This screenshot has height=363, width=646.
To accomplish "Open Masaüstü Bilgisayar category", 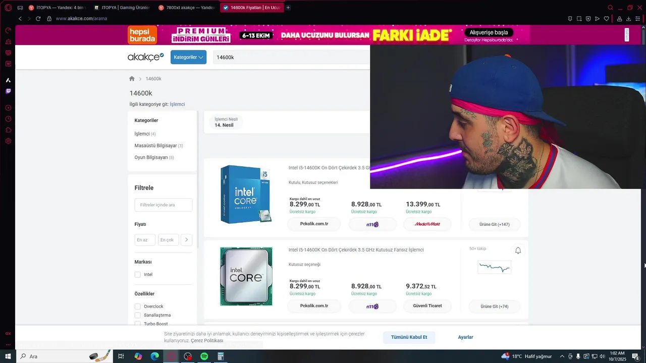I will click(158, 146).
